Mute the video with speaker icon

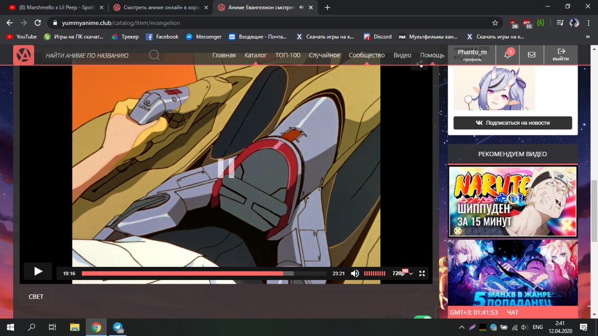(x=355, y=273)
